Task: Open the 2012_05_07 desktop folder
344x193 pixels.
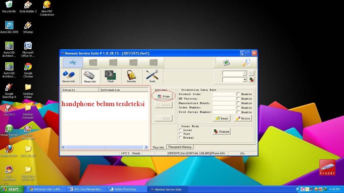Action: [28, 151]
